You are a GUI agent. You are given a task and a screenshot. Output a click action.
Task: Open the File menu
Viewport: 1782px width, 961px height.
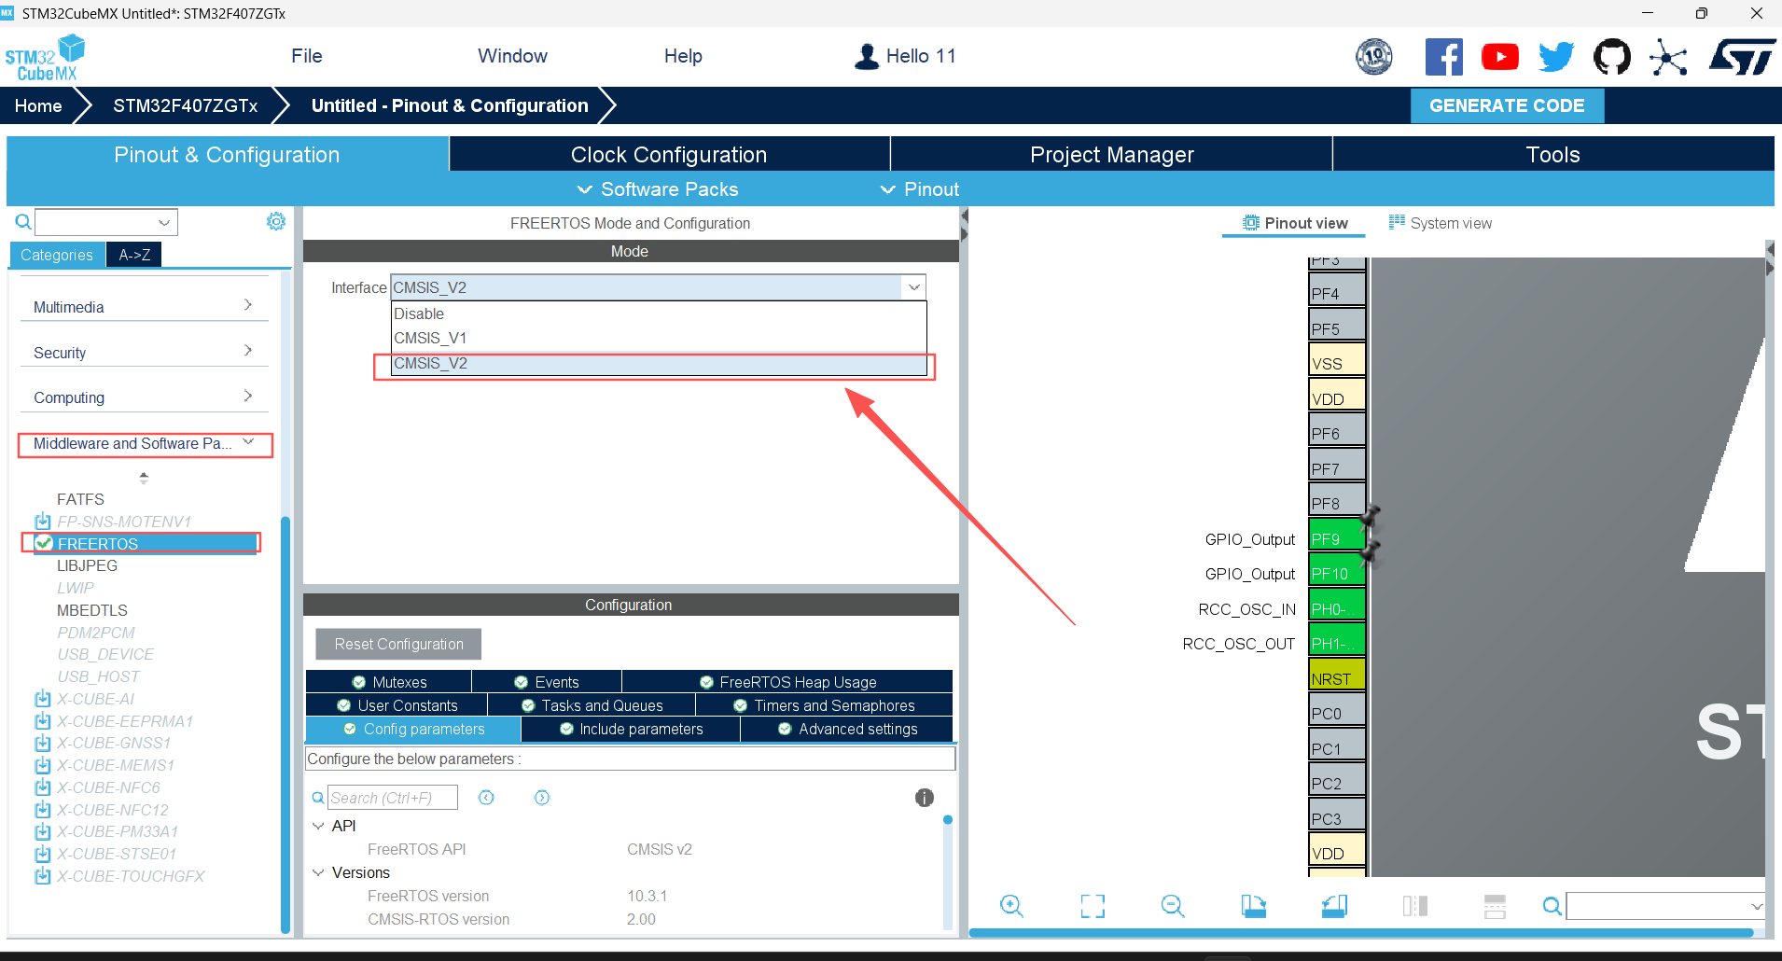307,56
